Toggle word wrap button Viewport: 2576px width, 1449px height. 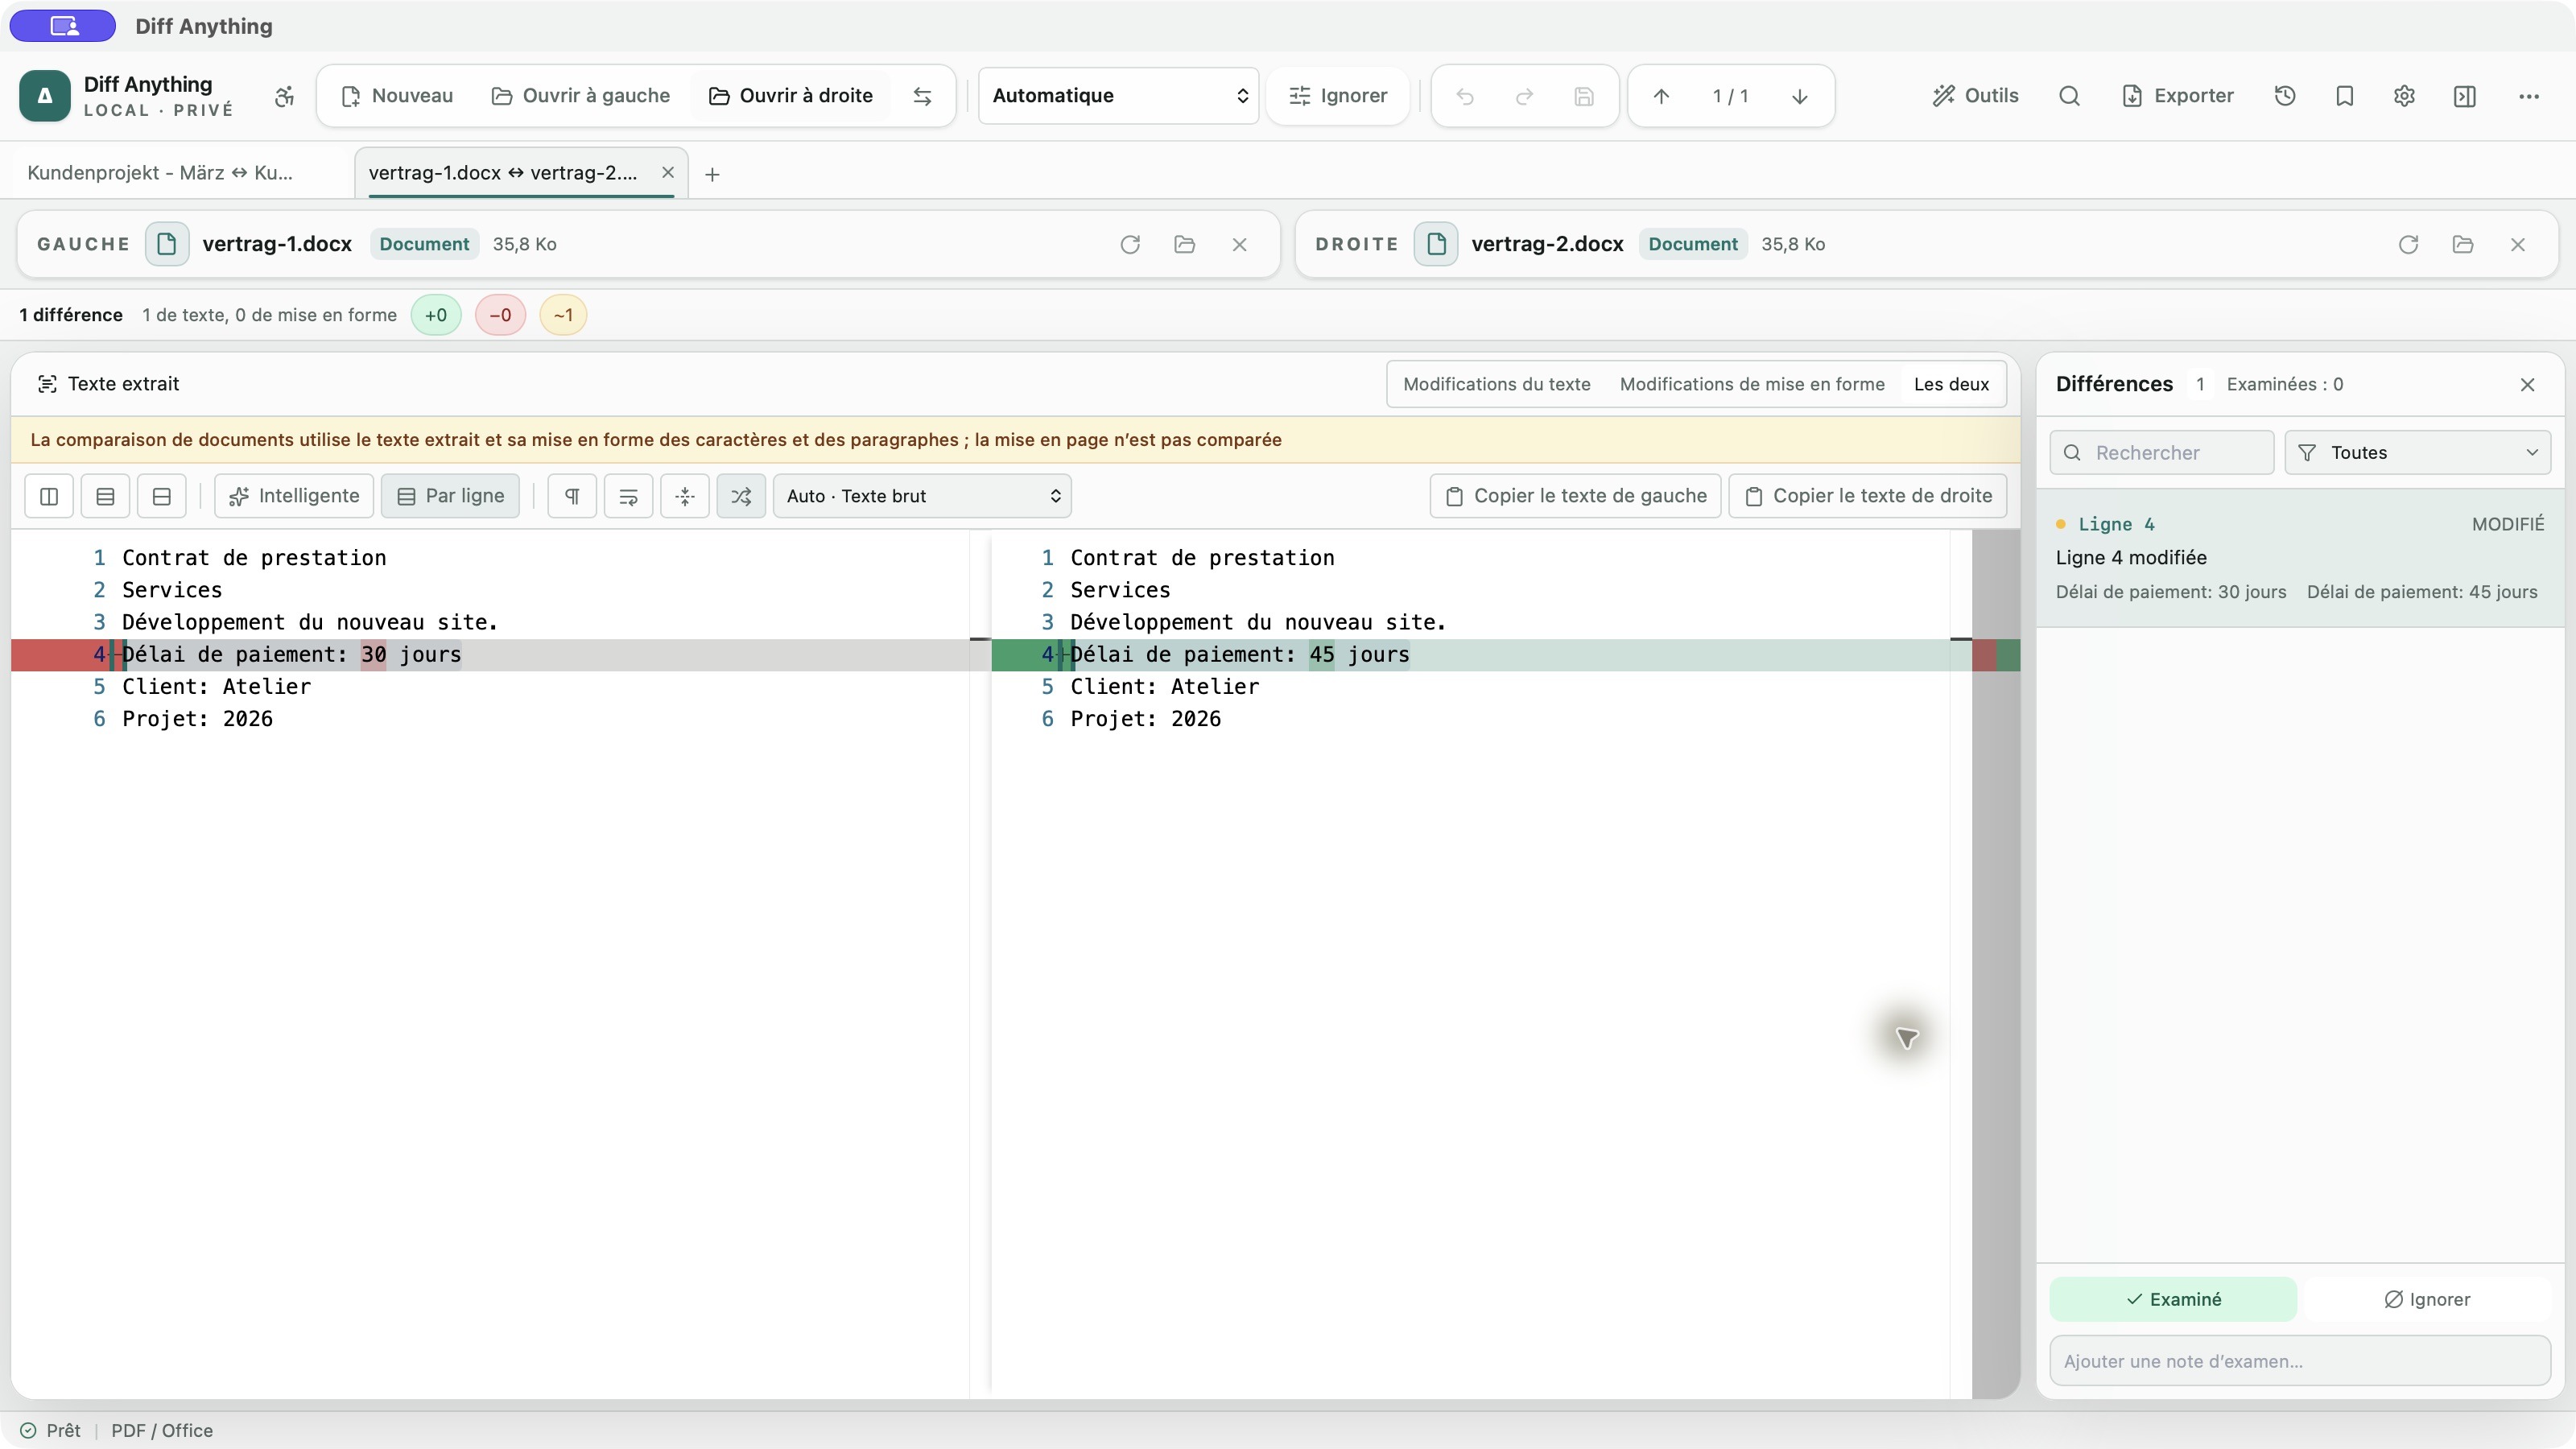(x=628, y=496)
